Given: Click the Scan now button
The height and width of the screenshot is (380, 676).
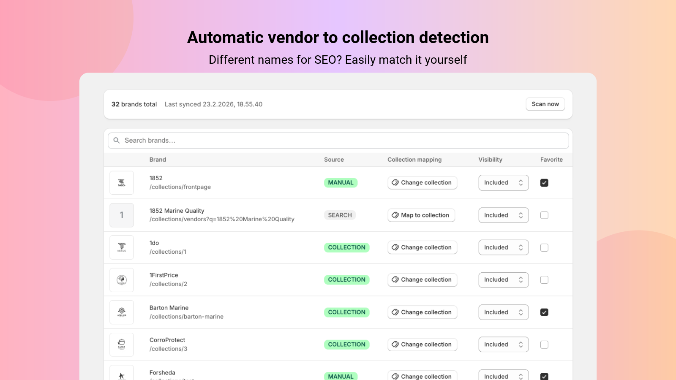Looking at the screenshot, I should click(545, 104).
